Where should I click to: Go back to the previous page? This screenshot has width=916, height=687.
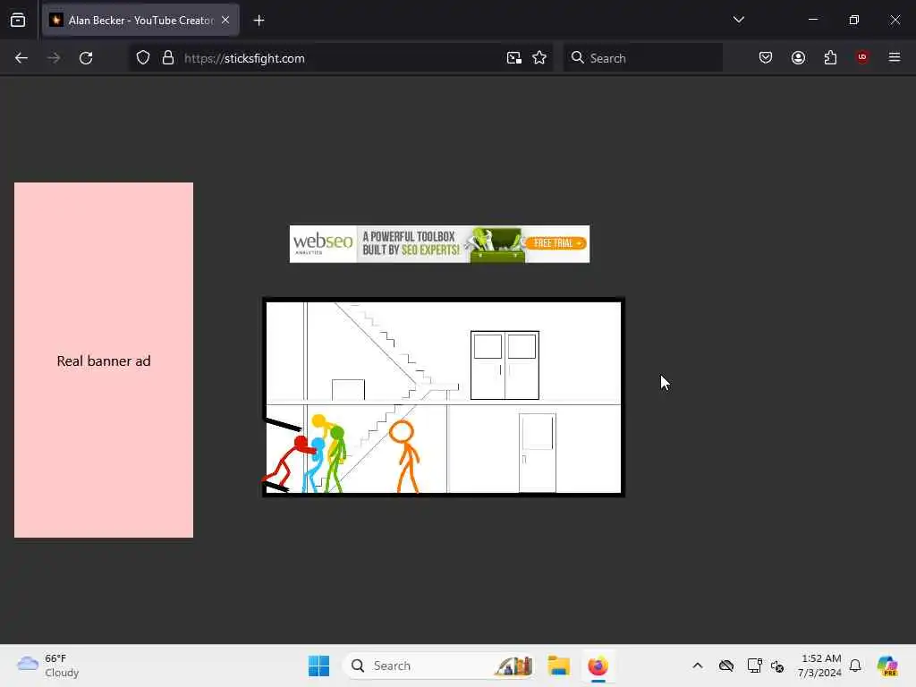point(21,58)
